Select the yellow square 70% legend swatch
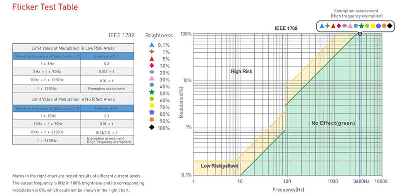Screen dimensions: 399x194 coord(152,106)
